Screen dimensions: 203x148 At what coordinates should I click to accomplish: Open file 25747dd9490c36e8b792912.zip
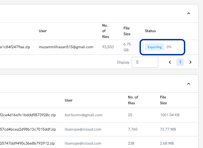(27, 143)
